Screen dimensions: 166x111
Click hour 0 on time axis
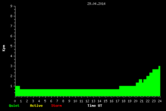tap(15, 101)
